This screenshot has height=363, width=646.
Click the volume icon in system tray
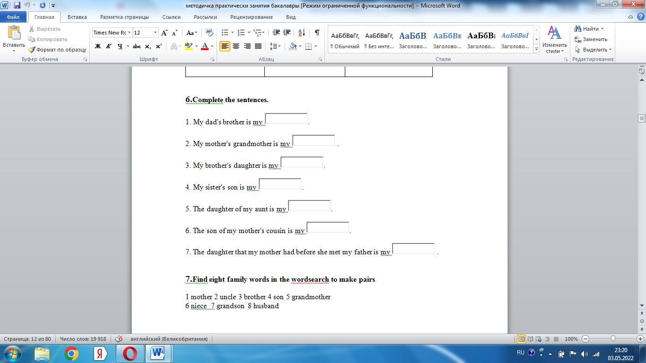[584, 354]
